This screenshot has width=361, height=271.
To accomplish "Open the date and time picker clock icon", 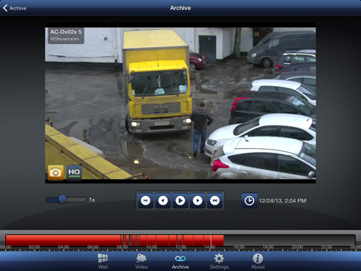I will 249,200.
